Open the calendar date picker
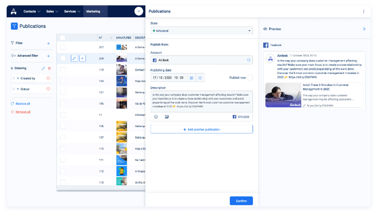The image size is (377, 214). coord(191,78)
